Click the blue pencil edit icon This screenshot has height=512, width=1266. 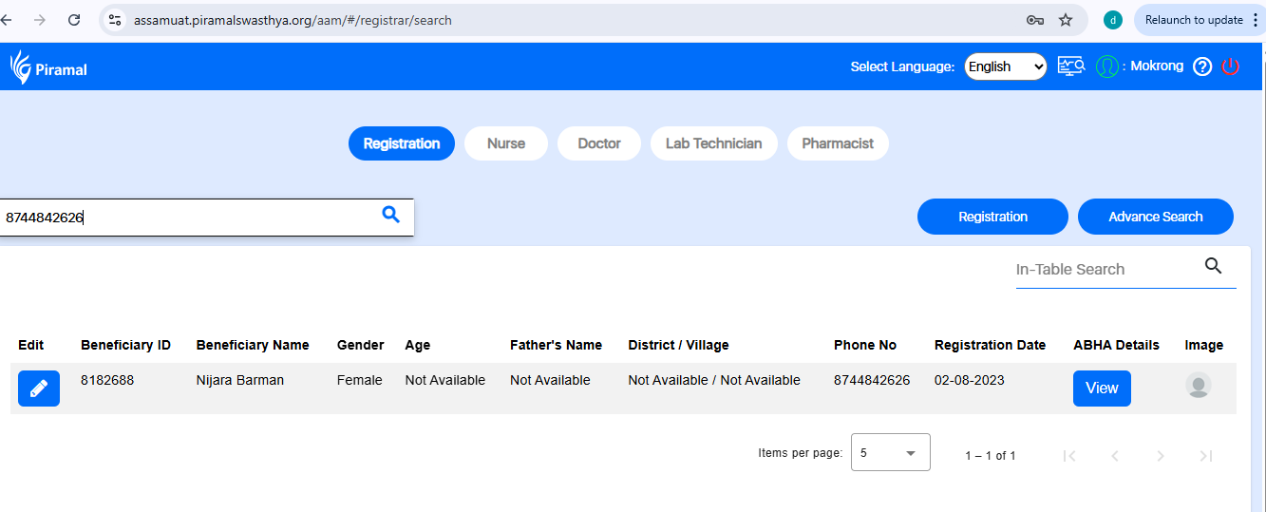pos(39,389)
